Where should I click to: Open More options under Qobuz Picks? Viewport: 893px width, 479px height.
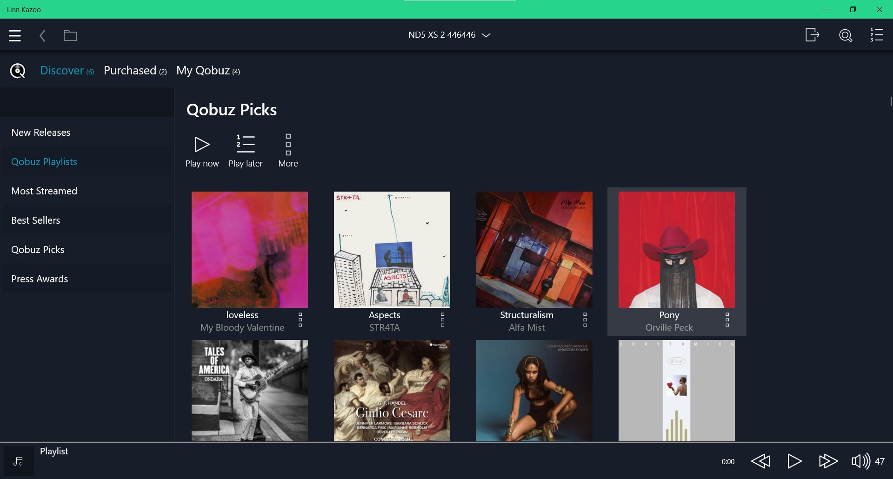288,151
